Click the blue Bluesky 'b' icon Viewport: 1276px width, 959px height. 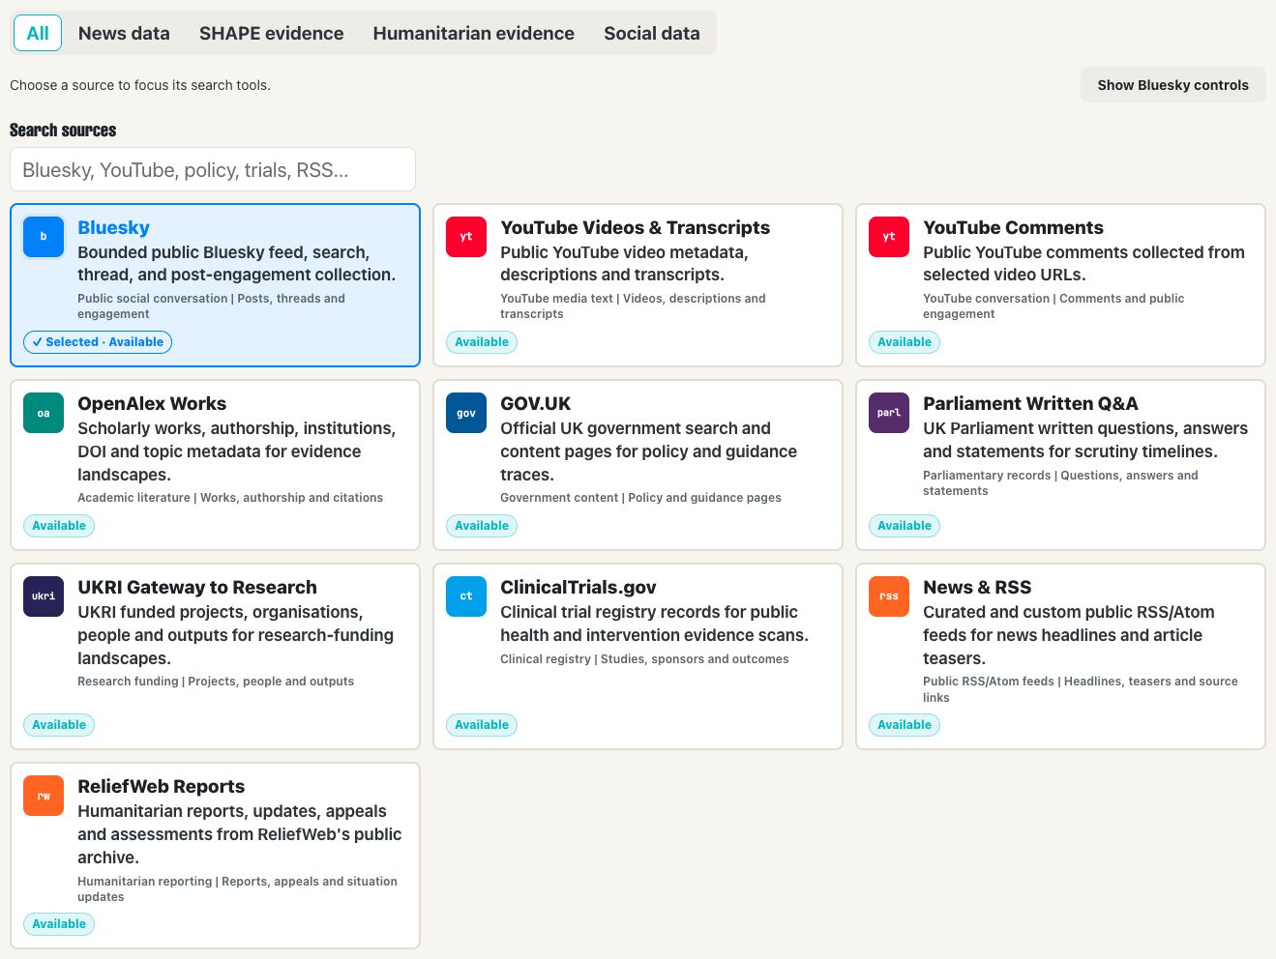(44, 237)
